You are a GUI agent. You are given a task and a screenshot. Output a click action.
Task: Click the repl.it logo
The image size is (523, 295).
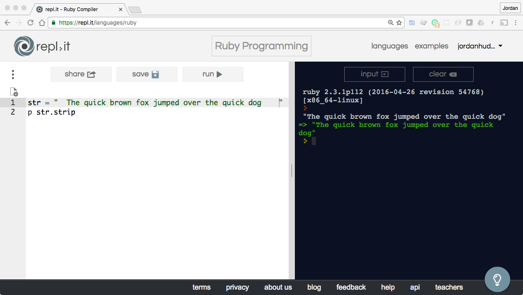coord(42,46)
